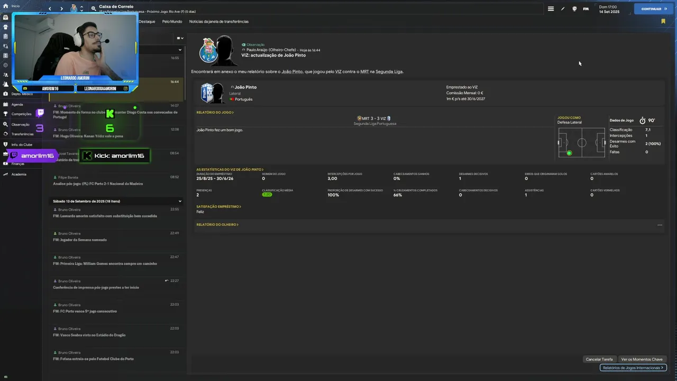Click the green 7.20 classificação média badge
This screenshot has width=677, height=381.
pyautogui.click(x=267, y=195)
